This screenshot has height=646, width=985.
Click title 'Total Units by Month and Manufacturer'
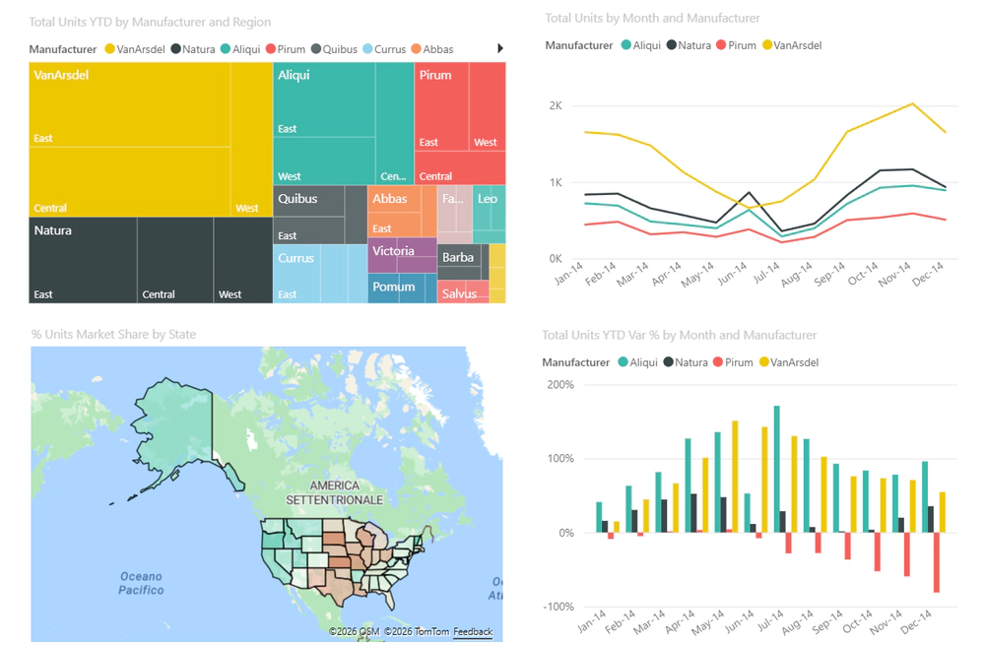coord(653,18)
